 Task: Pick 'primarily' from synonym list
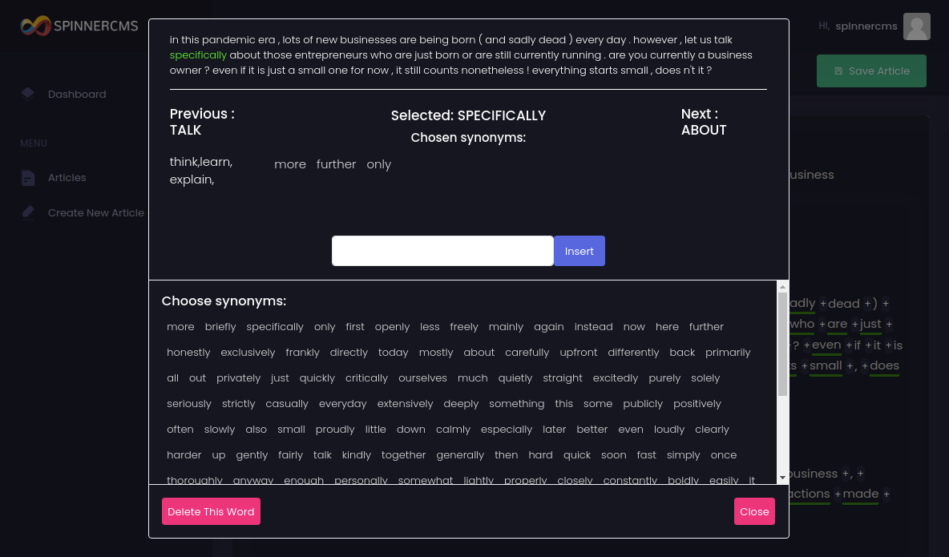tap(728, 353)
